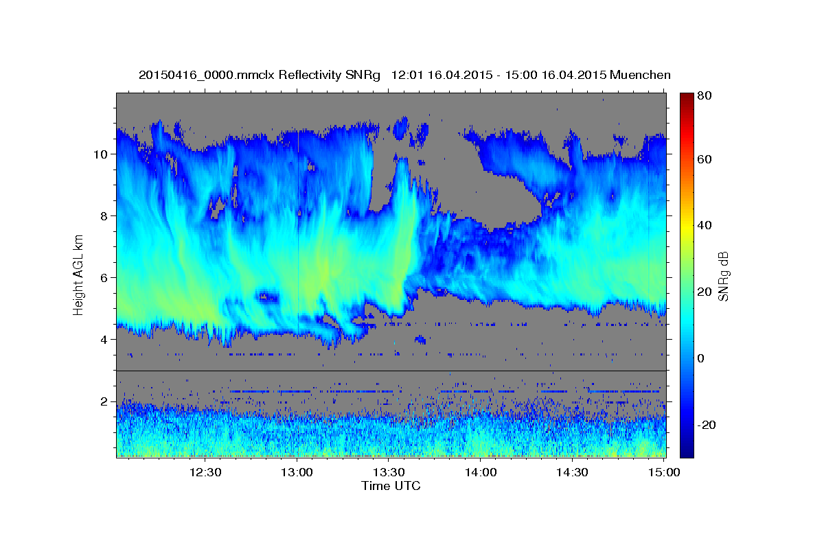Click the '12:30' time axis label
This screenshot has width=824, height=549.
click(205, 472)
